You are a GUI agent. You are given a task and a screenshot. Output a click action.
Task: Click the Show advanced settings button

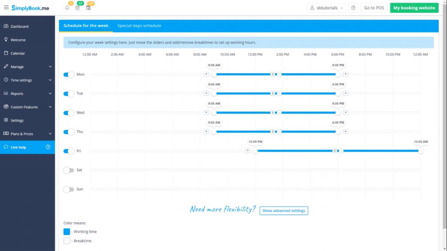point(284,210)
